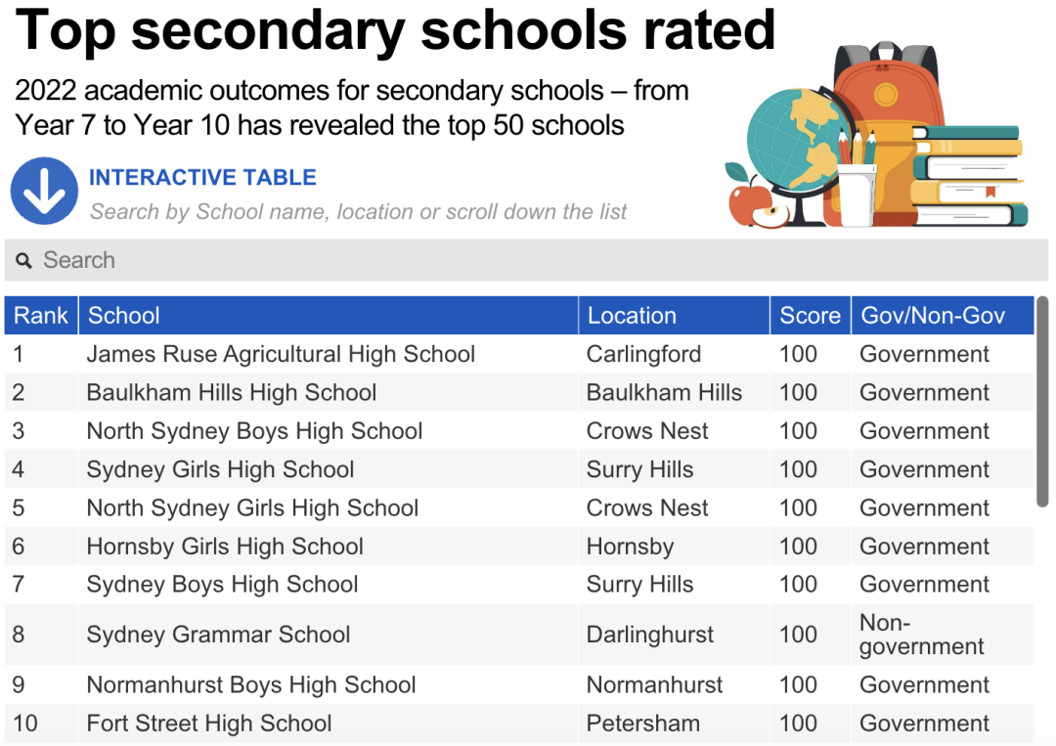This screenshot has height=746, width=1056.
Task: Click Fort Street High School entry
Action: (x=209, y=724)
